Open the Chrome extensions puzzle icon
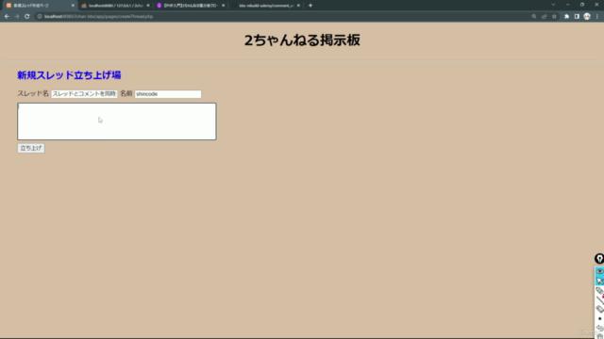604x339 pixels. pos(566,17)
